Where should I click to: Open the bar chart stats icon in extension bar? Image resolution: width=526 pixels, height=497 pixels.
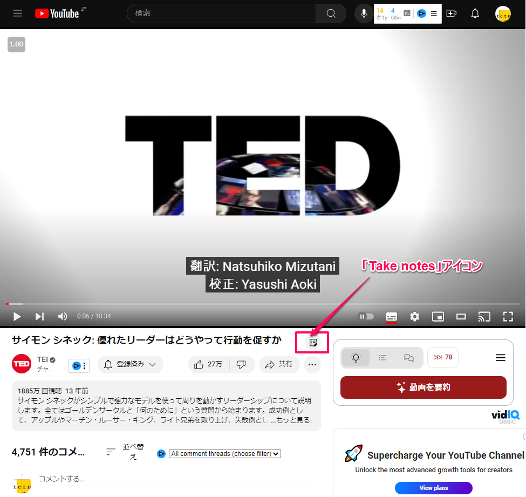[x=407, y=13]
